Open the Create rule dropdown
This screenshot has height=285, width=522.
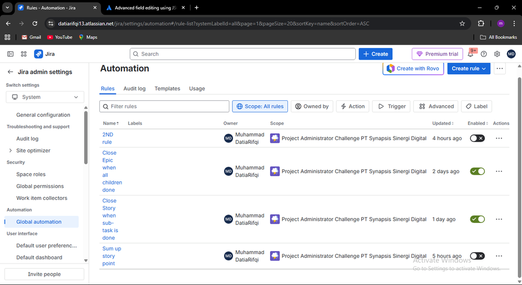click(x=469, y=69)
